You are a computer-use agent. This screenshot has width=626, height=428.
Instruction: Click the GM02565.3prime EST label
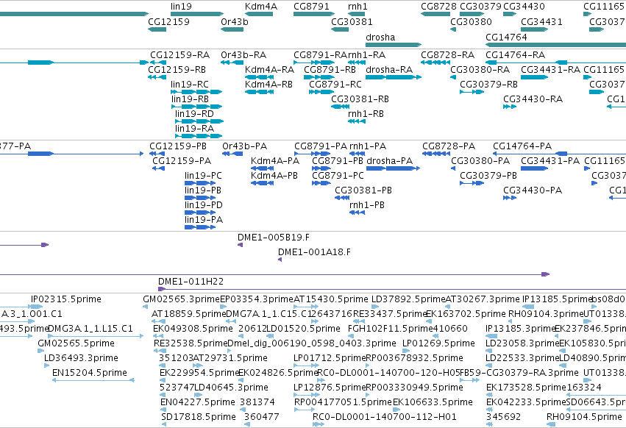[x=181, y=299]
